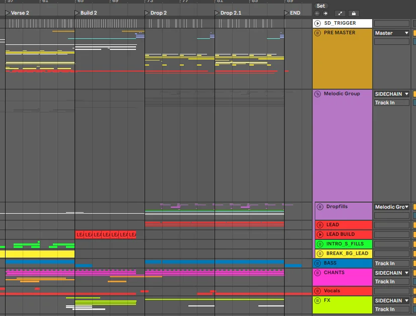Screen dimensions: 416x316
Task: Select the Build 2 locator
Action: point(86,13)
